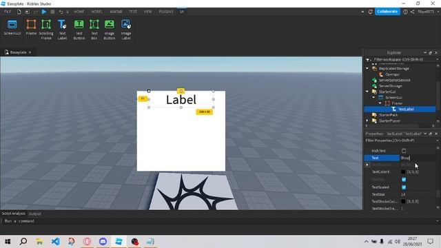Screen dimensions: 441x248
Task: Open the FILE menu
Action: tap(8, 12)
